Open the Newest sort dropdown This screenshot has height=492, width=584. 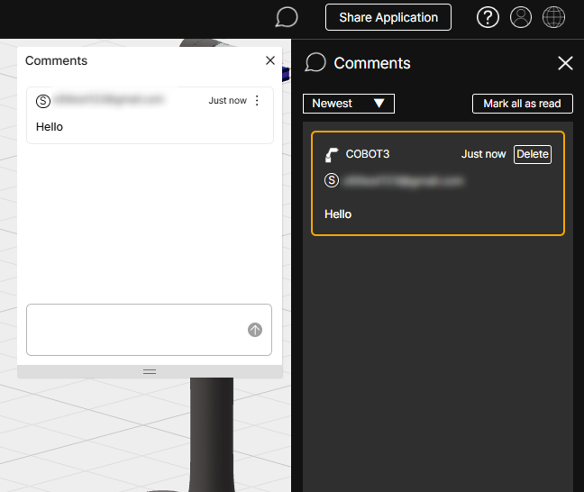[x=348, y=104]
